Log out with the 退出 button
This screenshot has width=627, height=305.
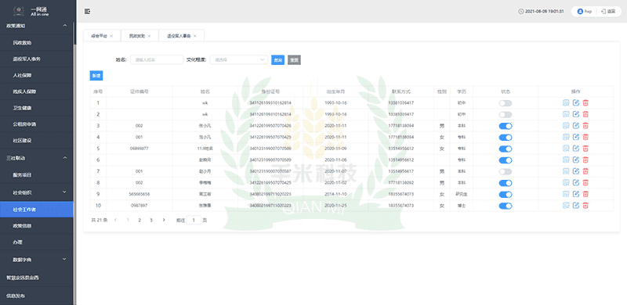[608, 12]
